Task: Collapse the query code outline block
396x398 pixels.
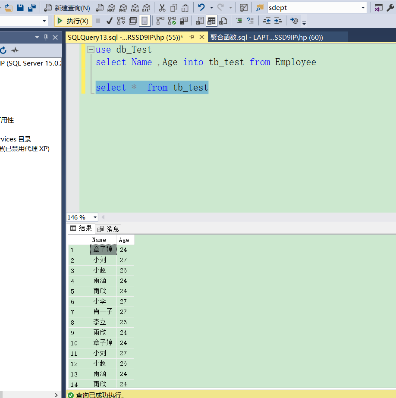Action: click(x=91, y=49)
